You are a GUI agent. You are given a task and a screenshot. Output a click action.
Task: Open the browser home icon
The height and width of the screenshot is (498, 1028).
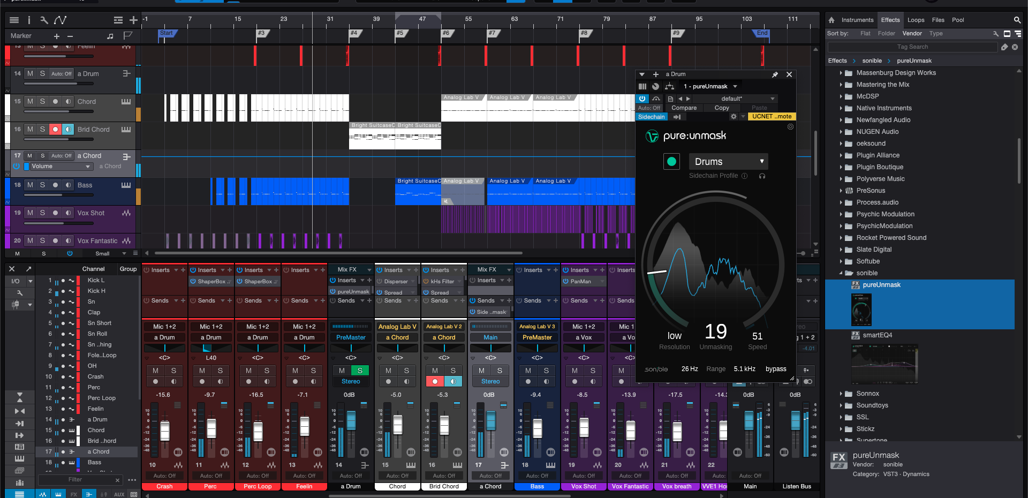click(832, 20)
